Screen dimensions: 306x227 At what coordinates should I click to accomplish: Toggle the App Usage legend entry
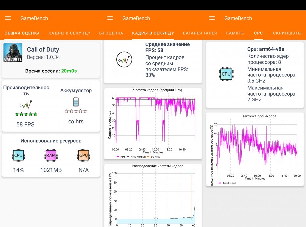[x=228, y=183]
